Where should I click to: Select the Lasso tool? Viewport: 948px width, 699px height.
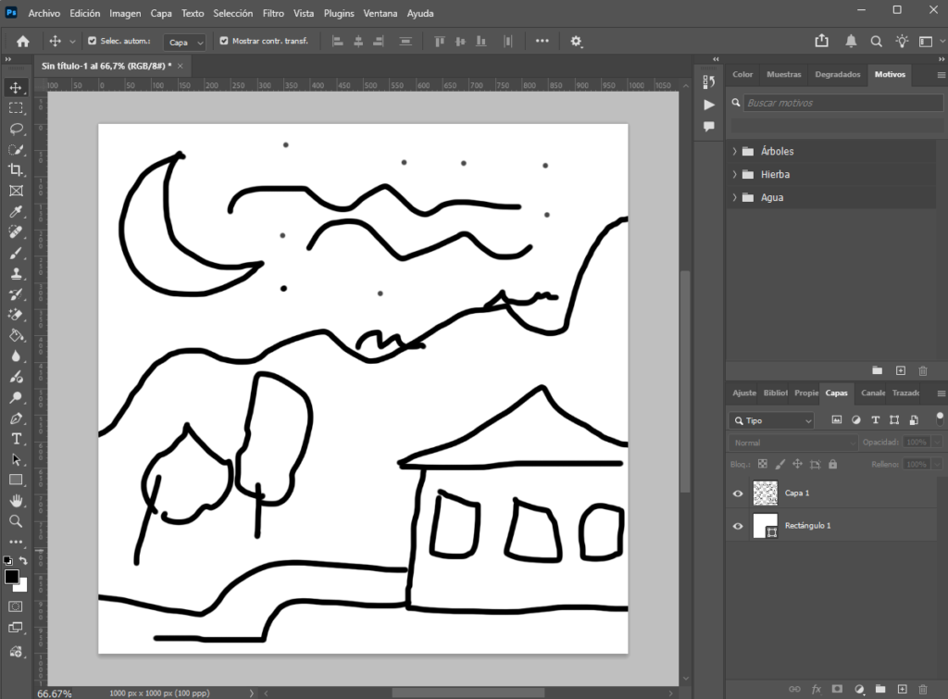[16, 129]
